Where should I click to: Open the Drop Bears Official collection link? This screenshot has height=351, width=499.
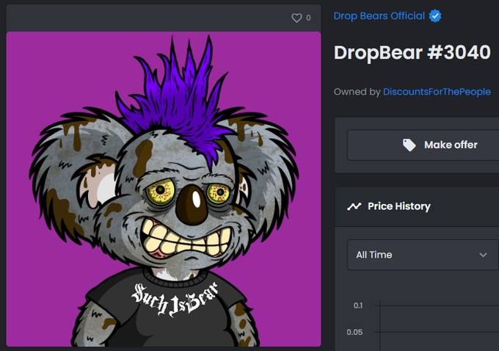point(379,16)
